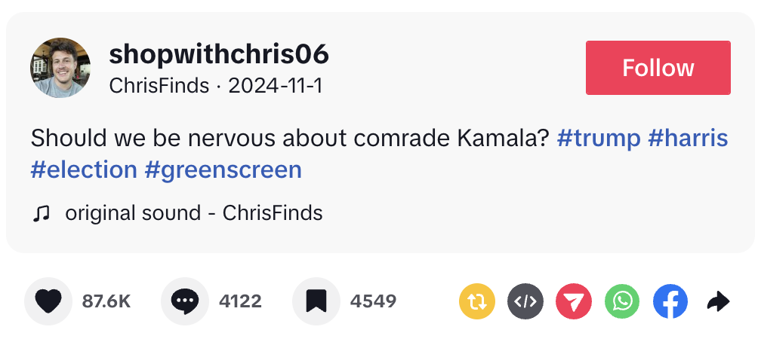Image resolution: width=758 pixels, height=339 pixels.
Task: Share to WhatsApp using green icon
Action: coord(622,302)
